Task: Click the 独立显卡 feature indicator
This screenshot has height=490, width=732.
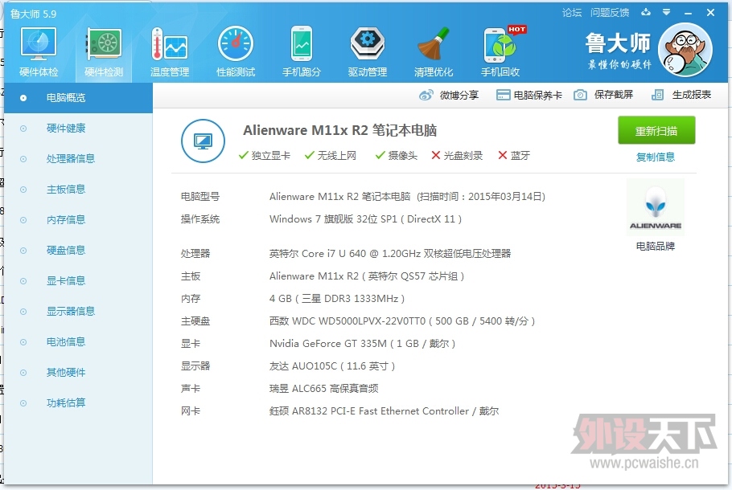Action: (x=264, y=156)
